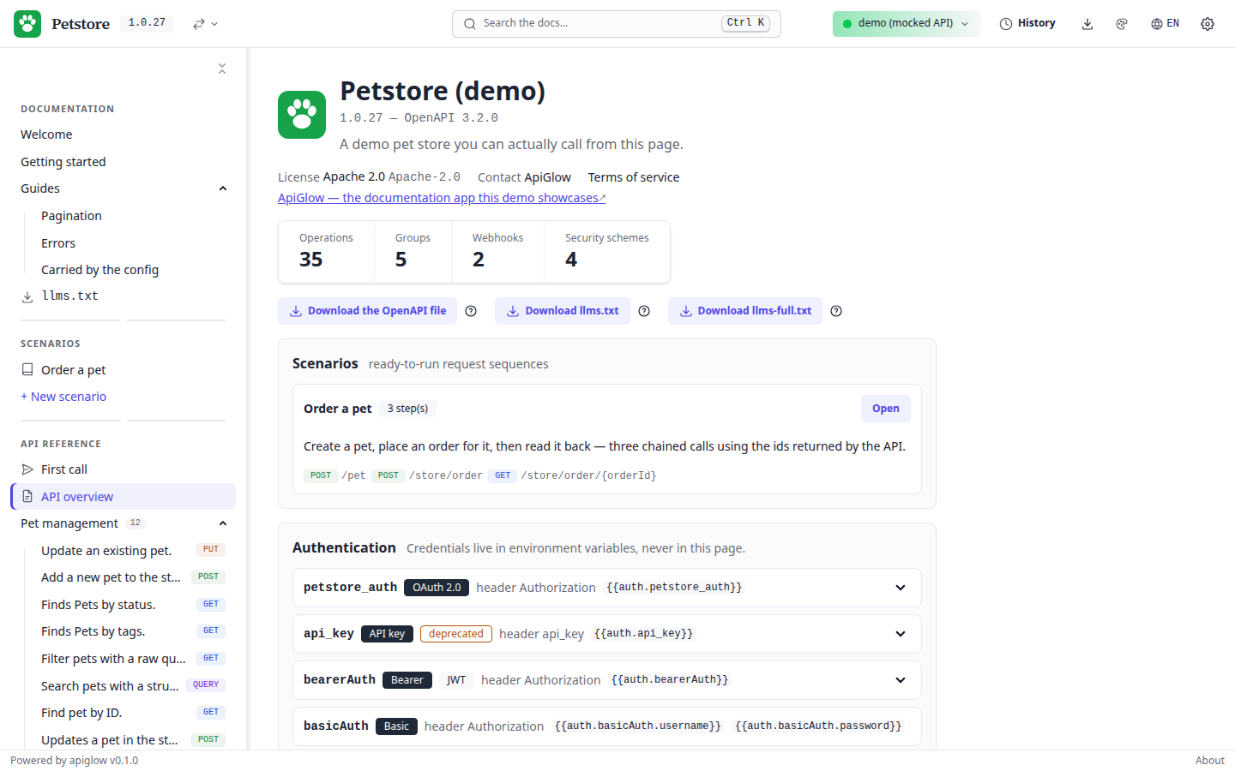This screenshot has height=771, width=1235.
Task: Collapse the Guides section chevron
Action: tap(223, 188)
